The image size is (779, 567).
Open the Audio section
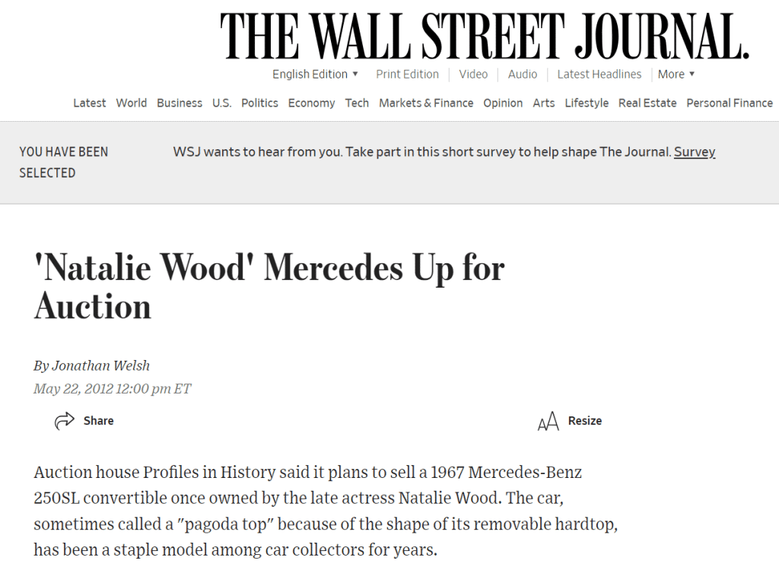pos(523,75)
